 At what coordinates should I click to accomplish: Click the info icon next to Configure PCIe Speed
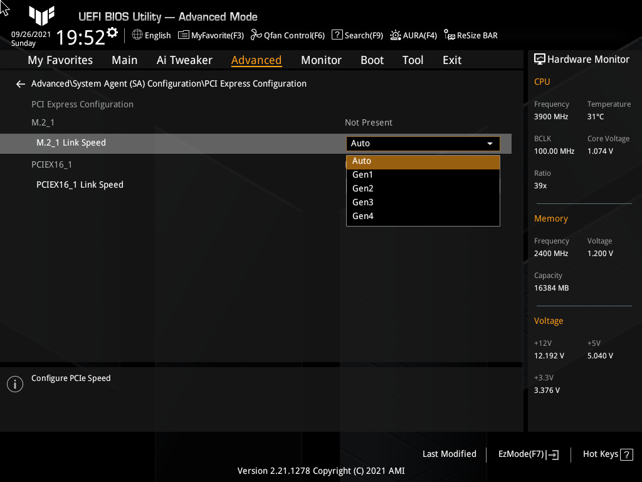14,383
